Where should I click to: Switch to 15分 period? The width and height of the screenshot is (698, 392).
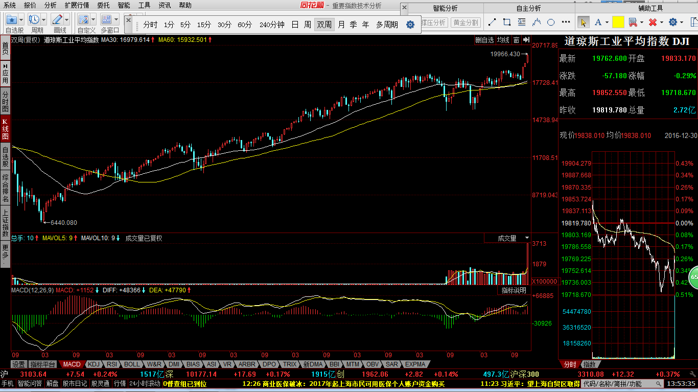click(204, 25)
